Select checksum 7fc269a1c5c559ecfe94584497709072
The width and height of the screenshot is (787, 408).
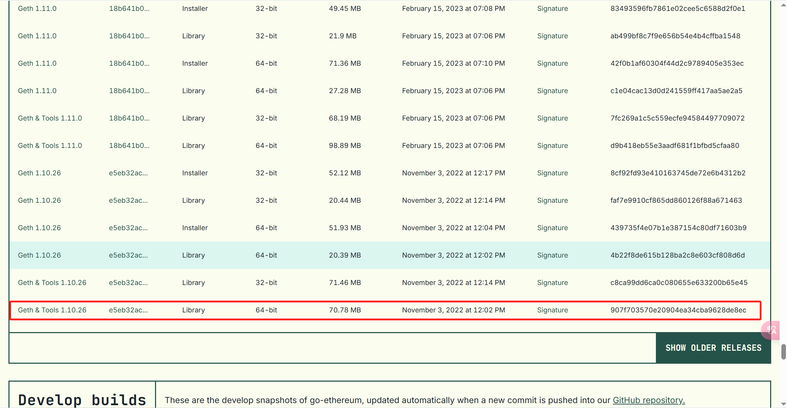[677, 118]
